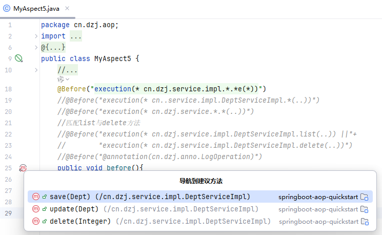This screenshot has width=382, height=235.
Task: Click the method icon beside update(Dept)
Action: [36, 209]
